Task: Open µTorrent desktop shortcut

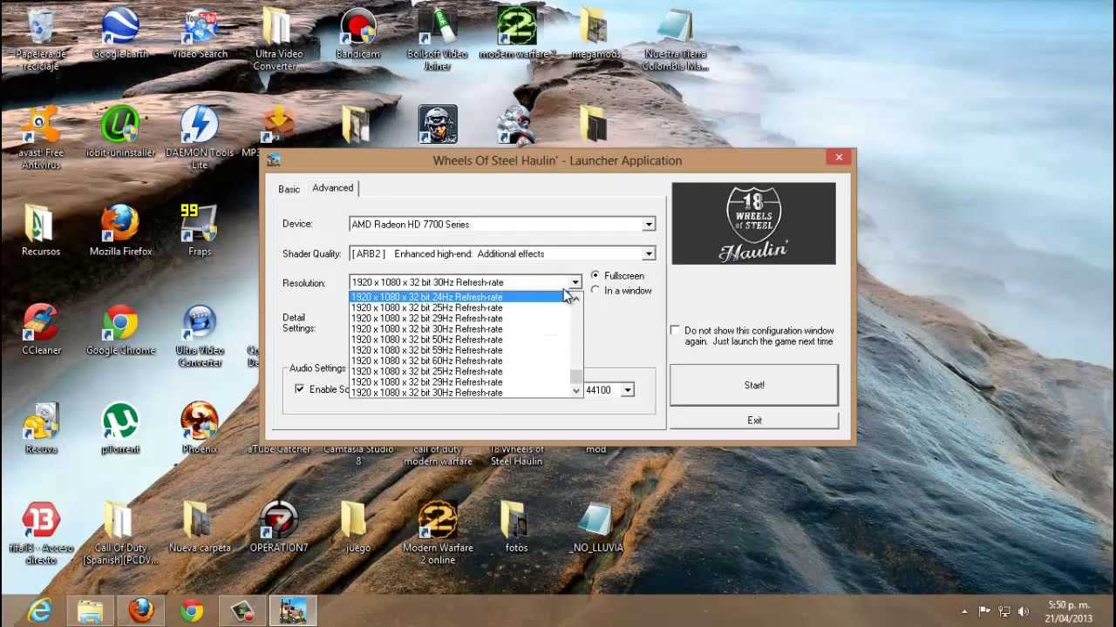Action: 120,429
